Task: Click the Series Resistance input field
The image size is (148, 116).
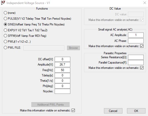Action: (136, 57)
